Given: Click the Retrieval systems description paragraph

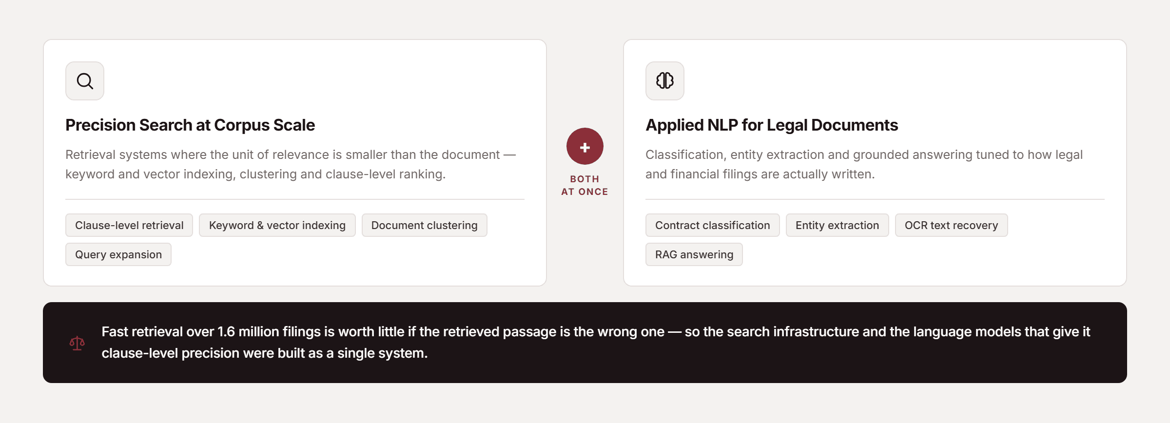Looking at the screenshot, I should [x=291, y=164].
